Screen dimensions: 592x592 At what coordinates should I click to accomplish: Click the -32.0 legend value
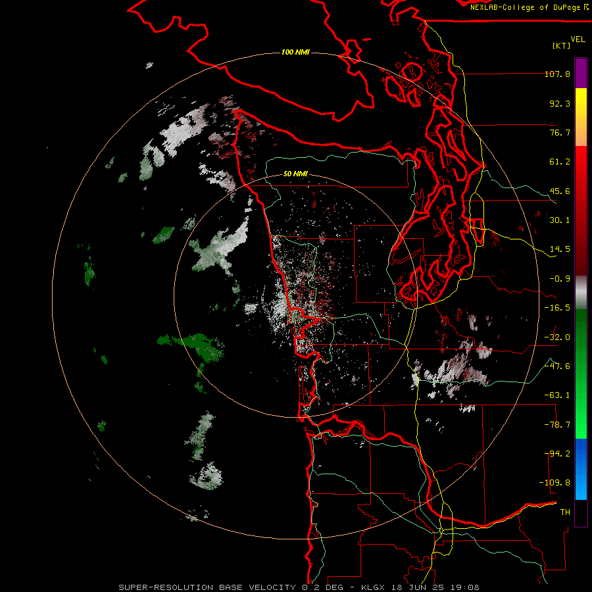coord(557,337)
